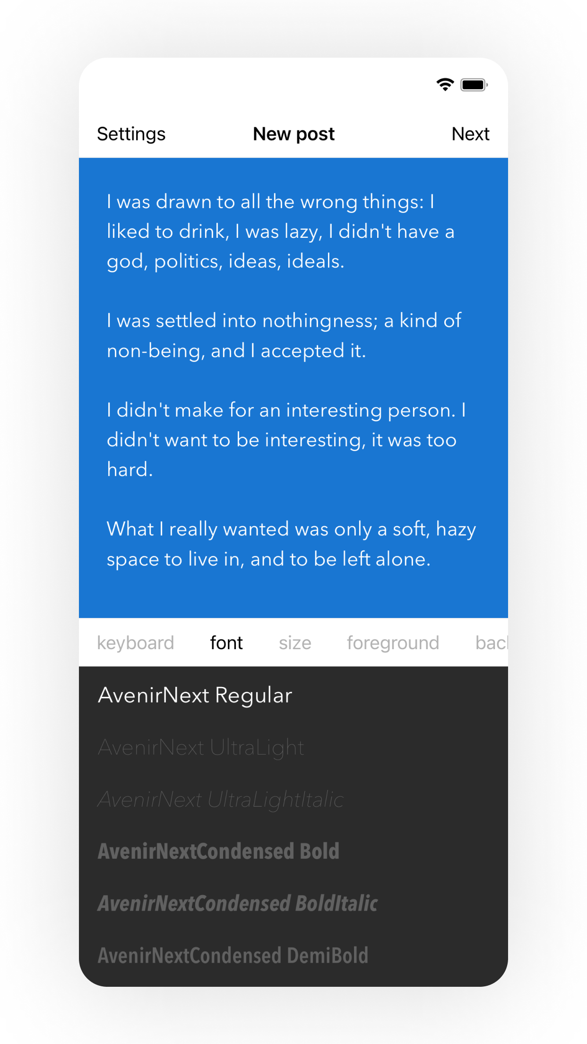Open Settings from the navigation bar
The image size is (587, 1044).
pos(131,134)
